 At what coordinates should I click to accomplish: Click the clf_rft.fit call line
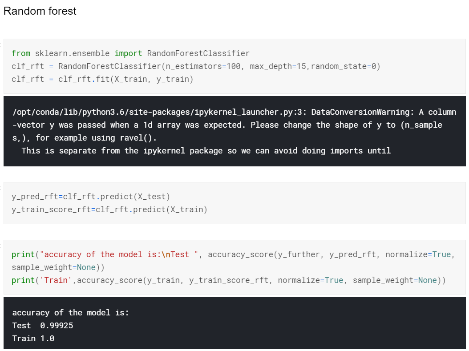[x=102, y=79]
